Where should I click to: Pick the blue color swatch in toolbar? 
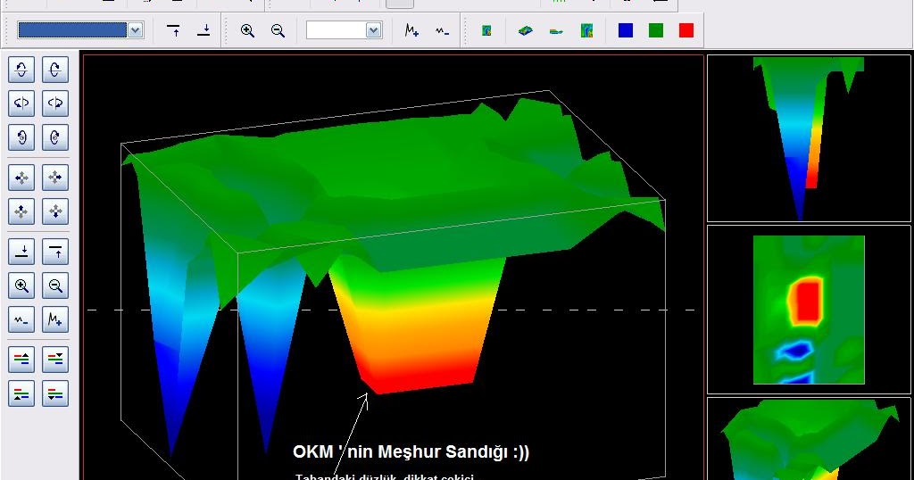[x=626, y=30]
